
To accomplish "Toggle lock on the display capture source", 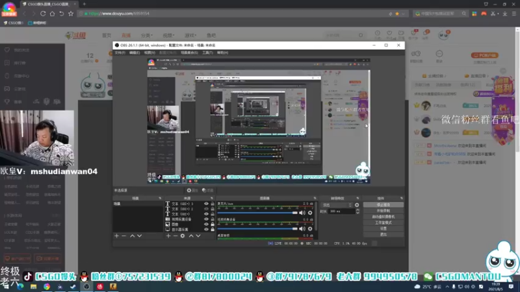I will click(213, 229).
